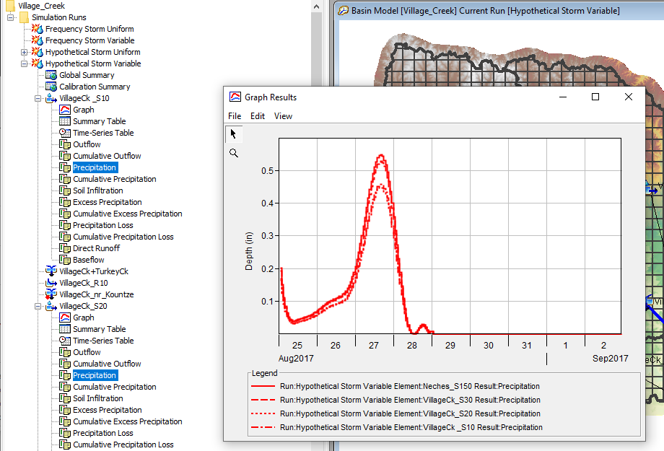Image resolution: width=664 pixels, height=451 pixels.
Task: Open the View menu in Graph Results
Action: [283, 116]
